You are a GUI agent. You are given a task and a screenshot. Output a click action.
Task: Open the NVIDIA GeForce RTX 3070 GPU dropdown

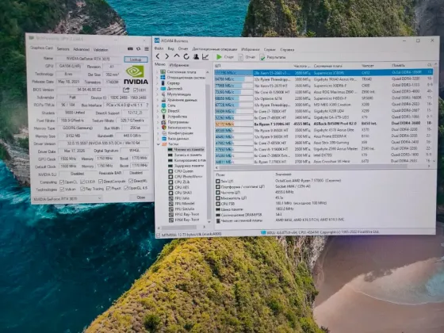(x=67, y=199)
